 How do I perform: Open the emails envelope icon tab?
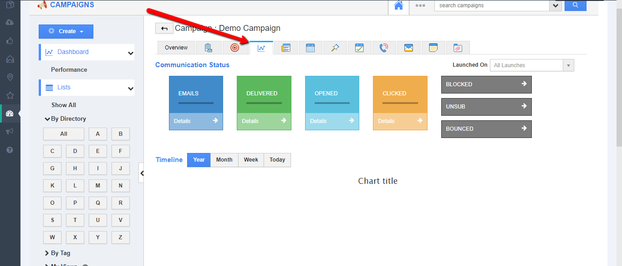click(408, 48)
